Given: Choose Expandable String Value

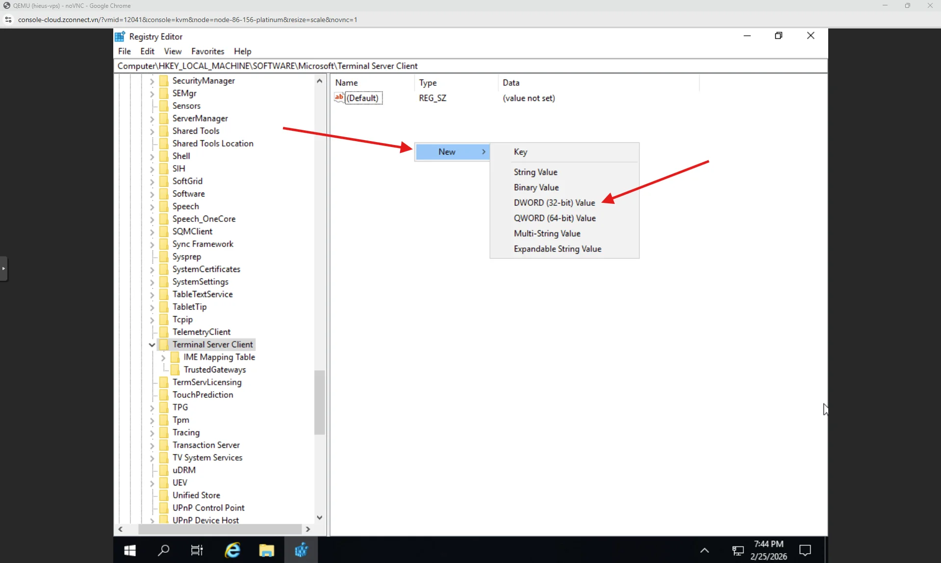Looking at the screenshot, I should coord(564,249).
